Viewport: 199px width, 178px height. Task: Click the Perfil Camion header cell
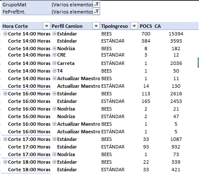[67, 26]
